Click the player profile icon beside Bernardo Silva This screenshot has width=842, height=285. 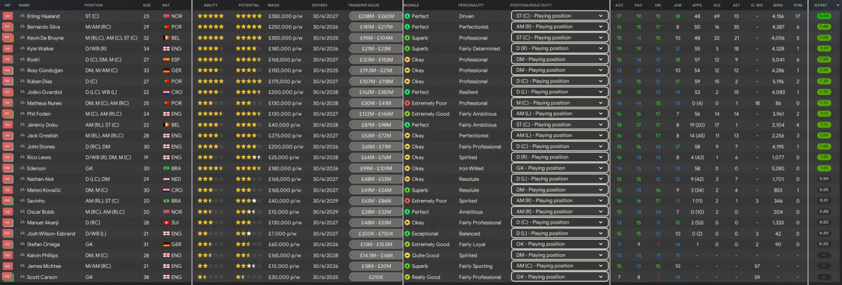click(22, 27)
